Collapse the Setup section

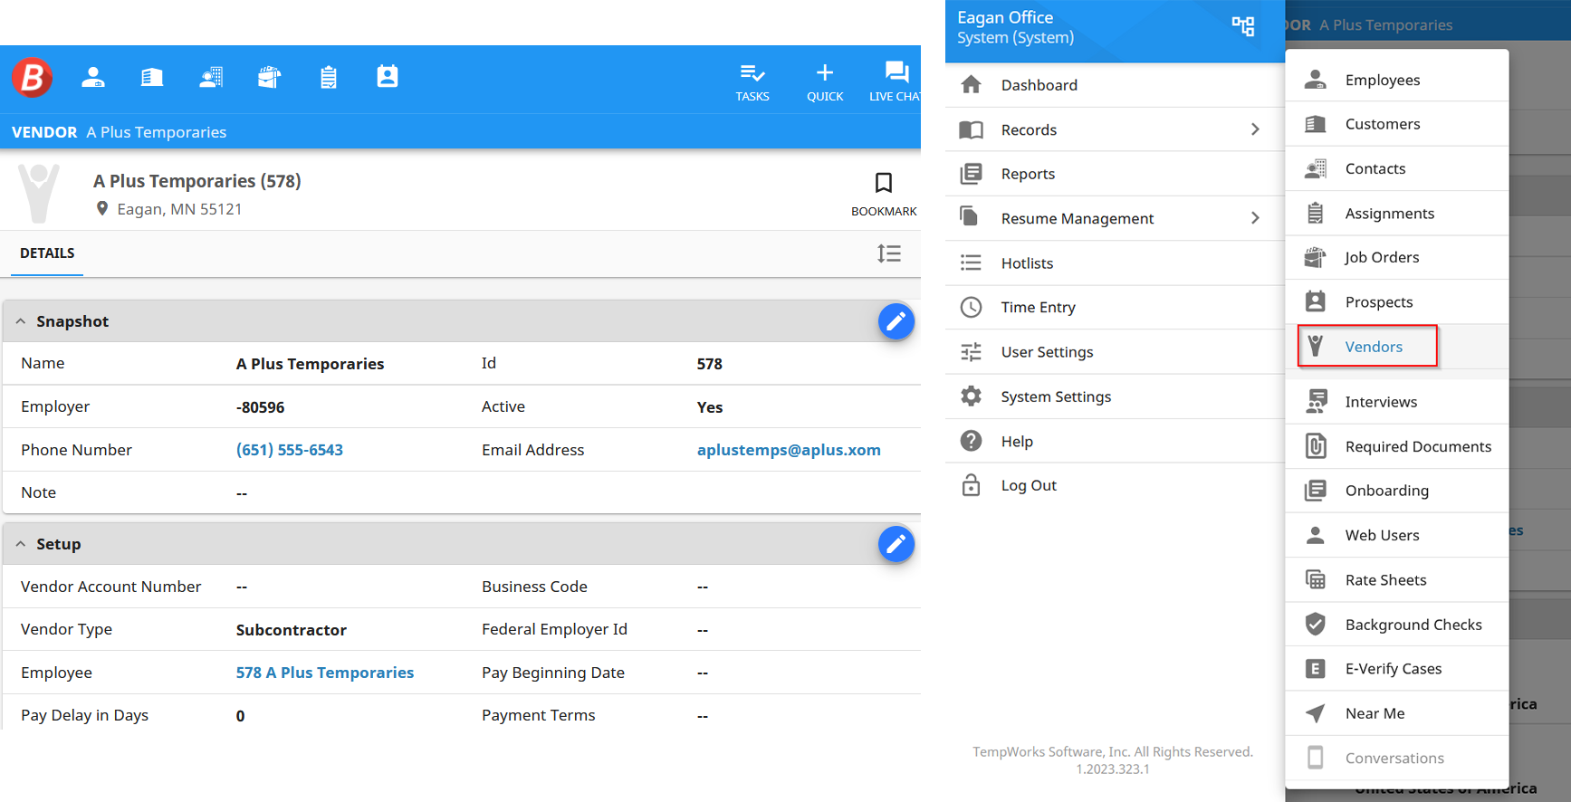click(x=21, y=544)
